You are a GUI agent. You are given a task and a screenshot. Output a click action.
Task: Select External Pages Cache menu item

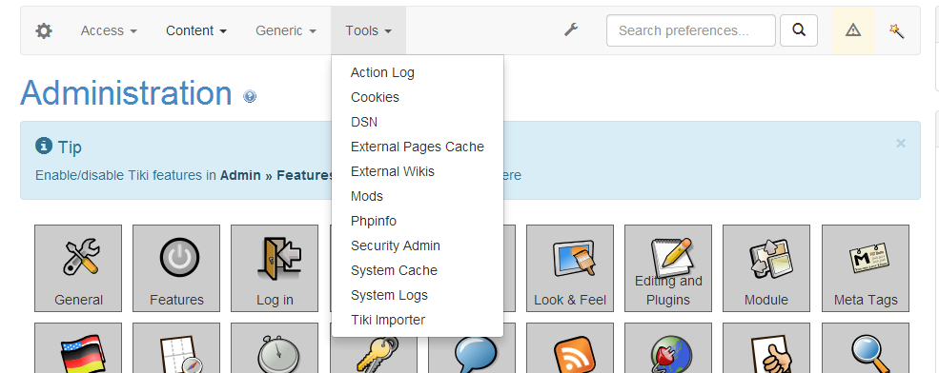click(418, 147)
